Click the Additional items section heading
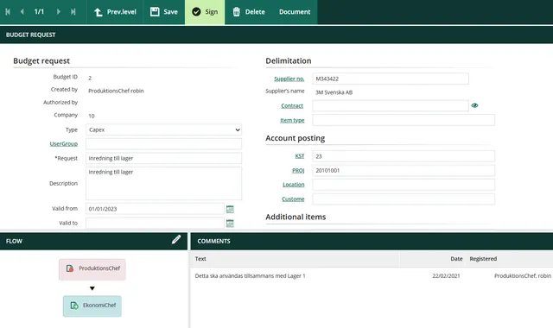This screenshot has height=328, width=553. coord(296,217)
